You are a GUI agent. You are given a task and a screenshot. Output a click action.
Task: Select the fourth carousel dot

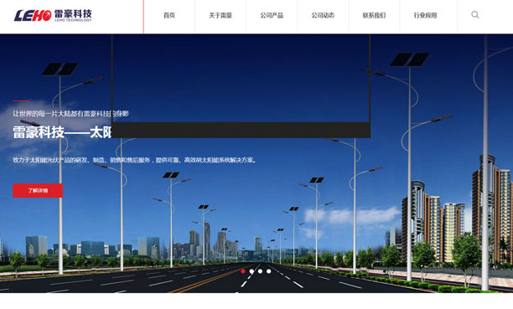[268, 271]
